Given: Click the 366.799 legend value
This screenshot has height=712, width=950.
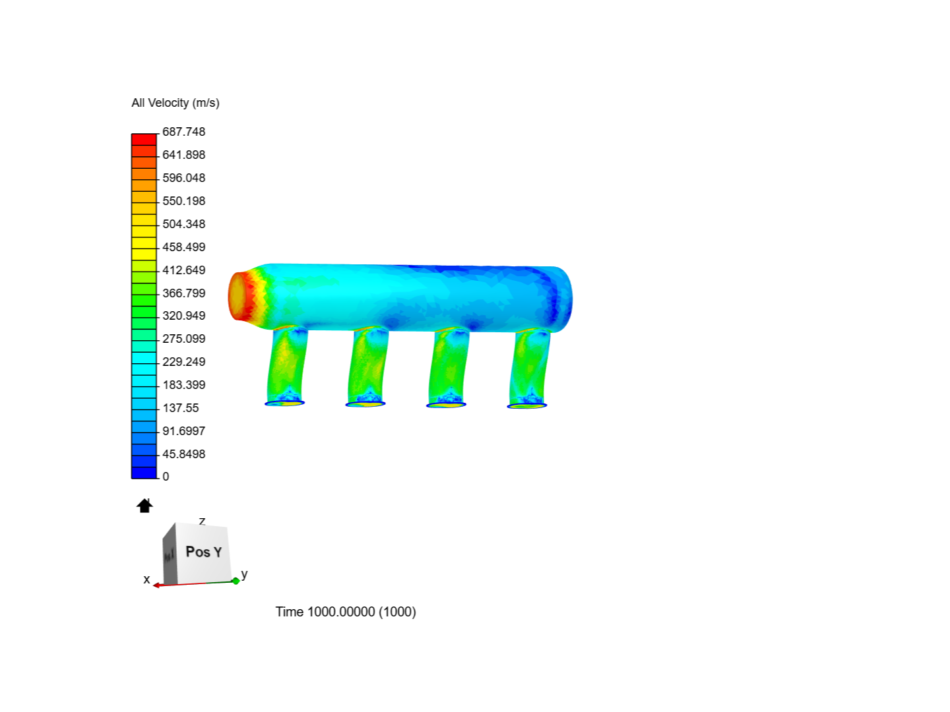Looking at the screenshot, I should point(184,293).
